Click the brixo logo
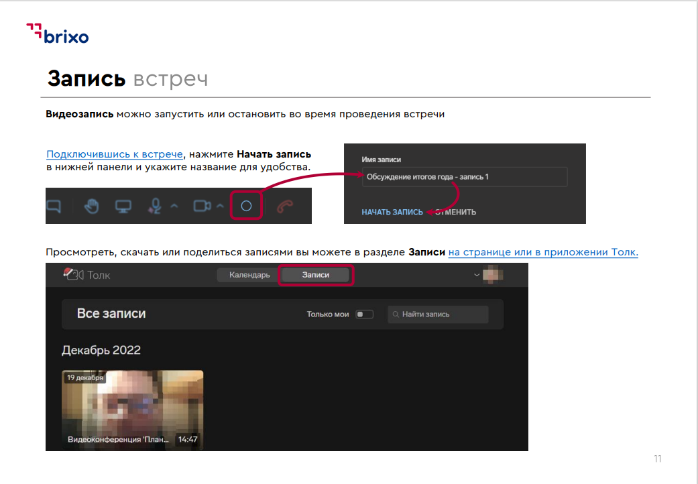Image resolution: width=698 pixels, height=484 pixels. click(x=58, y=34)
